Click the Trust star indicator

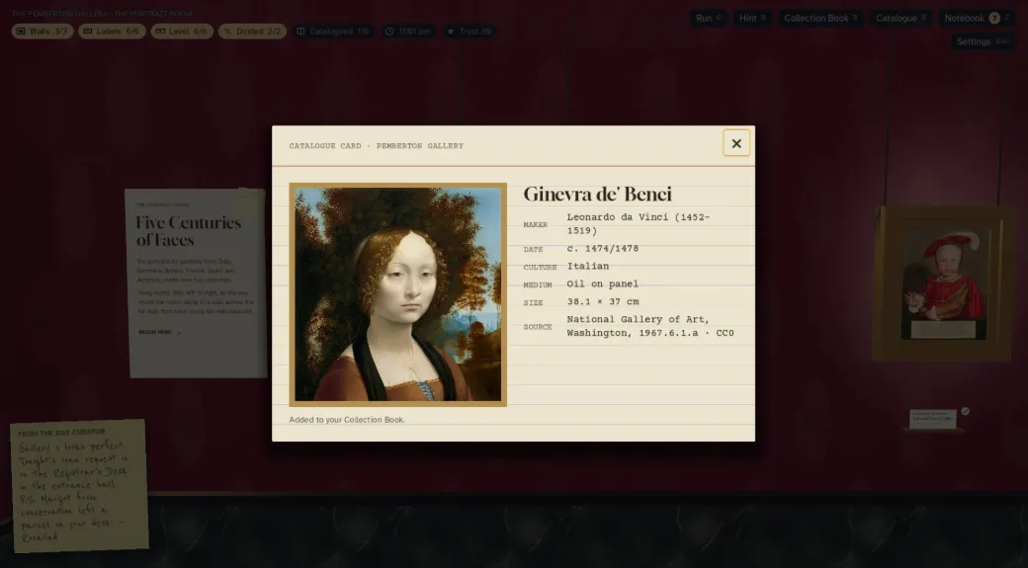[469, 32]
